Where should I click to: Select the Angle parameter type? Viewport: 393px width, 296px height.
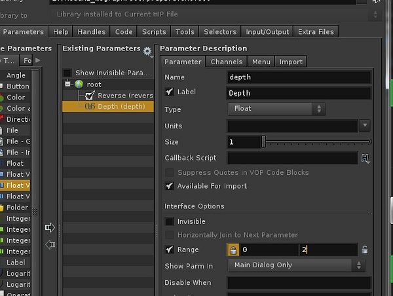point(15,75)
